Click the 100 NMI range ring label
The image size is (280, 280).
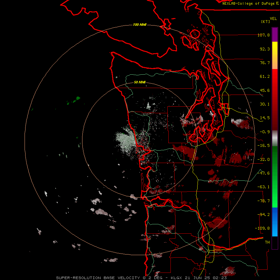(x=140, y=25)
